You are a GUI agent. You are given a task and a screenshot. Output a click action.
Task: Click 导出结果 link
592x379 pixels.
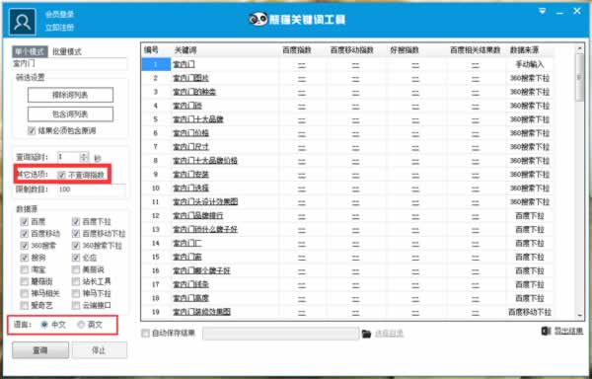pos(568,331)
